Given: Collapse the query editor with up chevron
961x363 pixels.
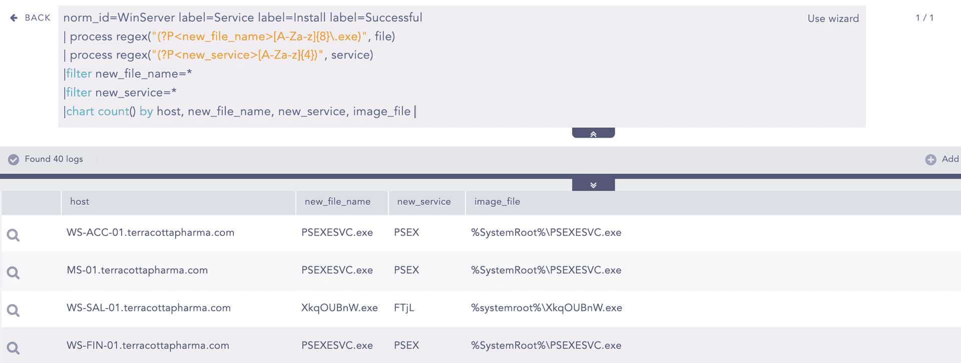Looking at the screenshot, I should 593,133.
